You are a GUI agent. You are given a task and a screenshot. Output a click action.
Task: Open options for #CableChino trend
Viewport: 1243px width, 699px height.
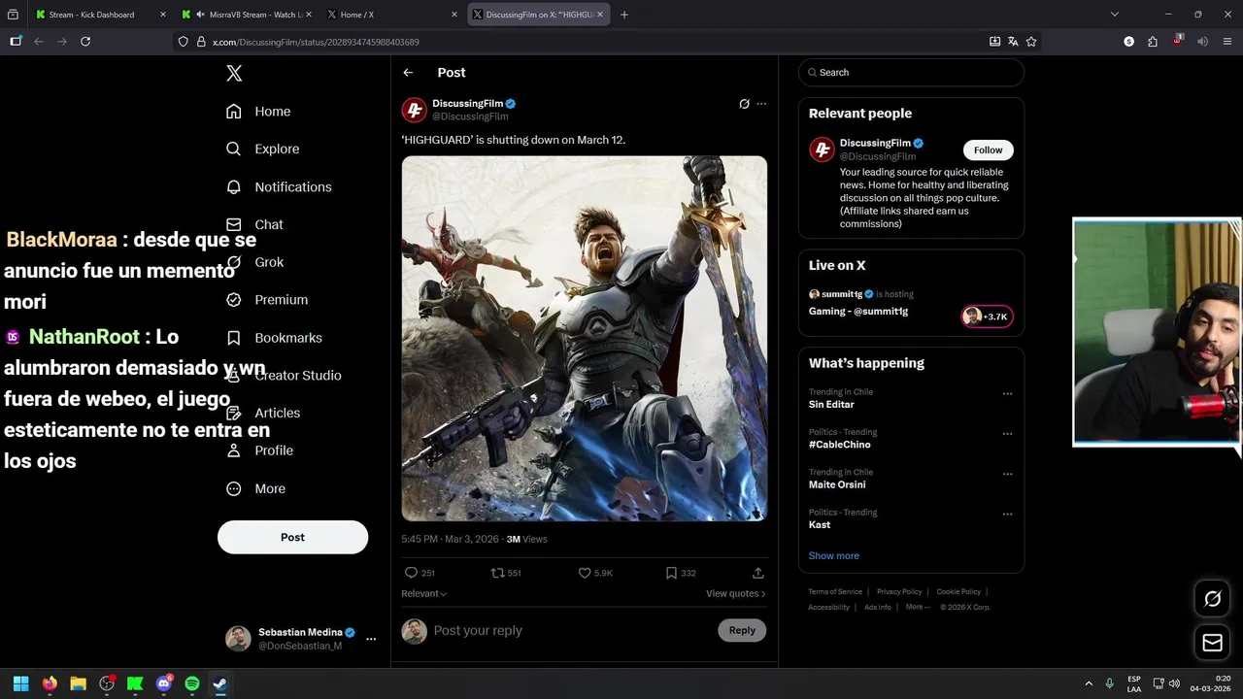point(1007,434)
